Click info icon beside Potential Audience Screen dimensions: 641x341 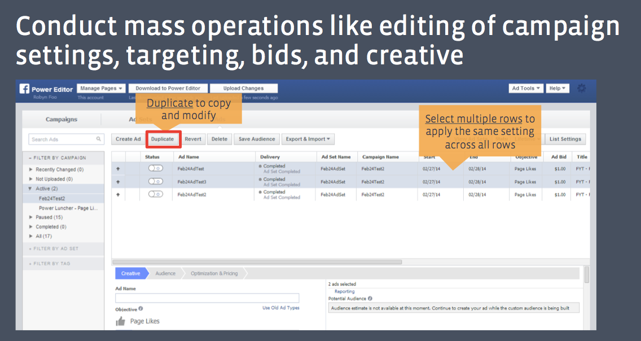coord(370,299)
